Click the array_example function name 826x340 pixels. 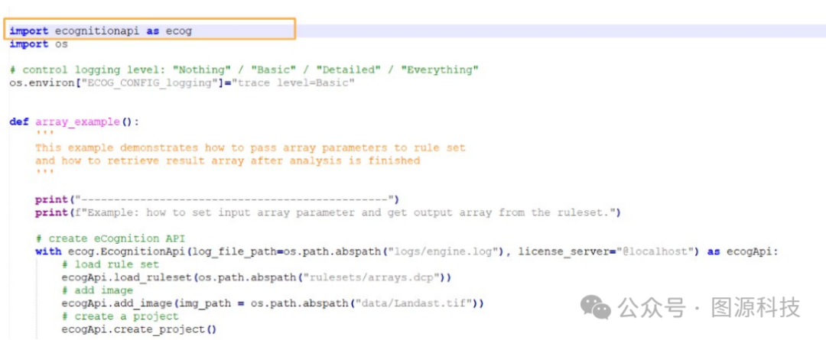(77, 122)
